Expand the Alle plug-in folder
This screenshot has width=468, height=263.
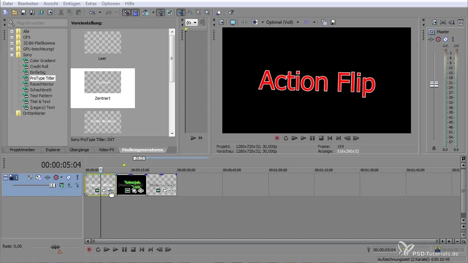[12, 32]
